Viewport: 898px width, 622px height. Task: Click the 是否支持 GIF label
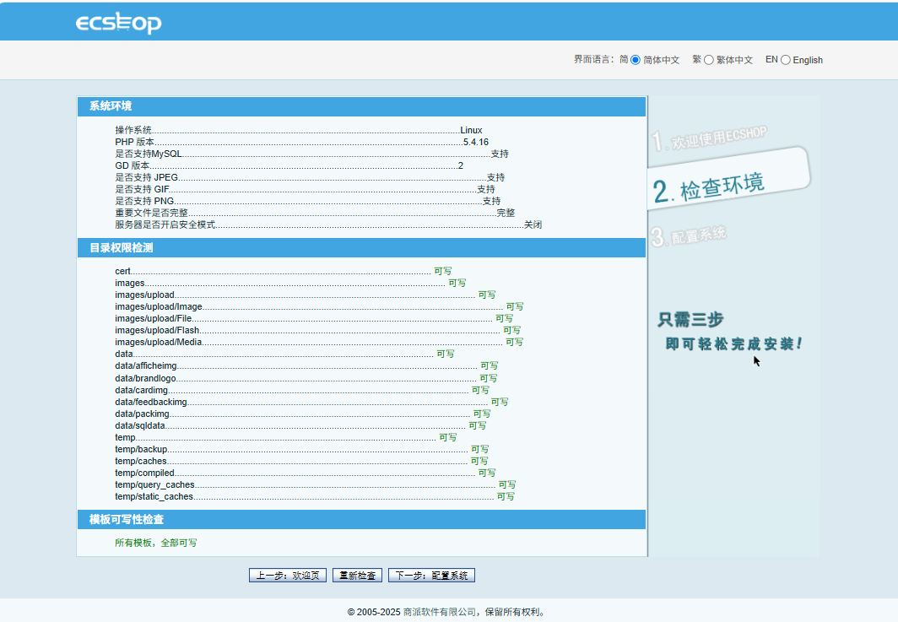pyautogui.click(x=142, y=189)
